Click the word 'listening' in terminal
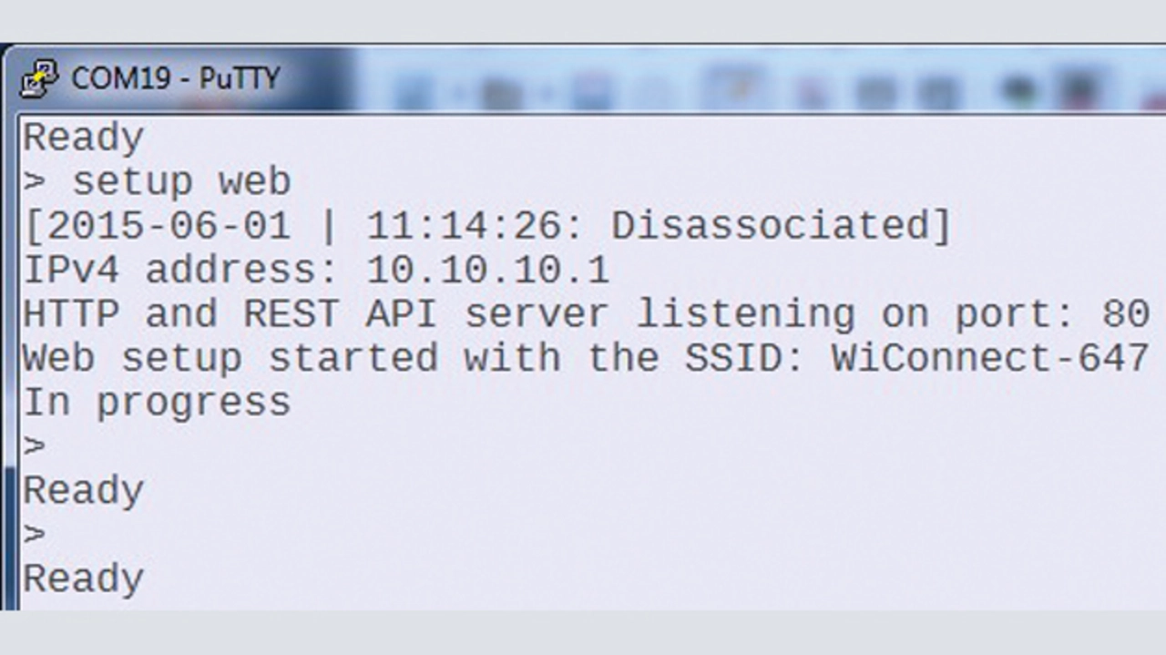This screenshot has height=655, width=1166. pos(744,314)
